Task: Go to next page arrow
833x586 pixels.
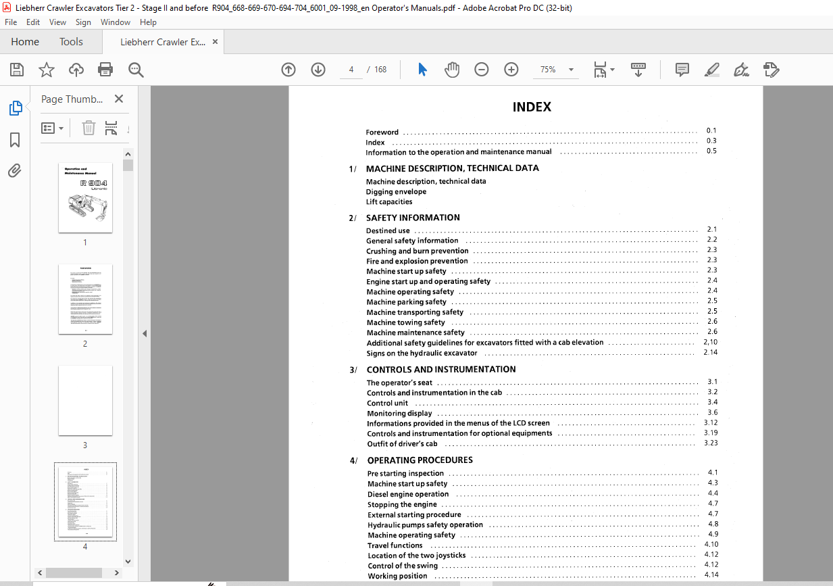Action: coord(318,69)
